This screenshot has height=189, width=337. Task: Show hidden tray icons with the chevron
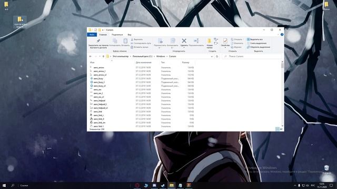coord(295,185)
